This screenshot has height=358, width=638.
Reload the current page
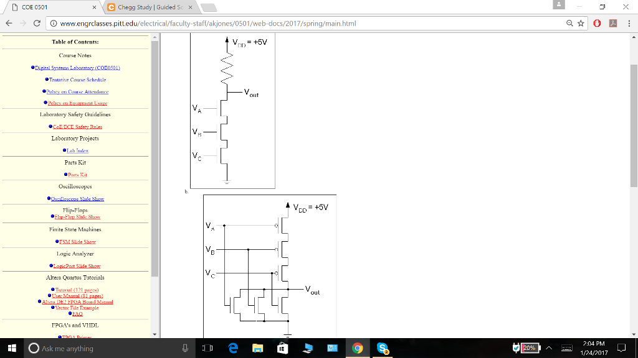37,24
